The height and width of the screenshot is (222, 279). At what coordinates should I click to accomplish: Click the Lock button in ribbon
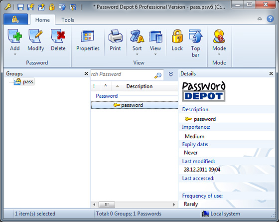(x=177, y=40)
